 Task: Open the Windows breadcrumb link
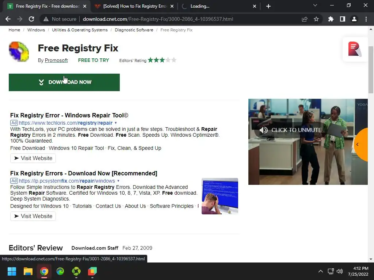tap(36, 30)
